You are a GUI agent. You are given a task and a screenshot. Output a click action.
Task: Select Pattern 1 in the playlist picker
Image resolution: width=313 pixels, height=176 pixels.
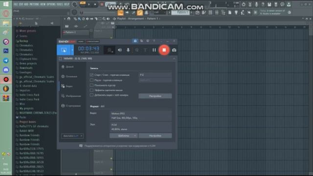[x=76, y=32]
